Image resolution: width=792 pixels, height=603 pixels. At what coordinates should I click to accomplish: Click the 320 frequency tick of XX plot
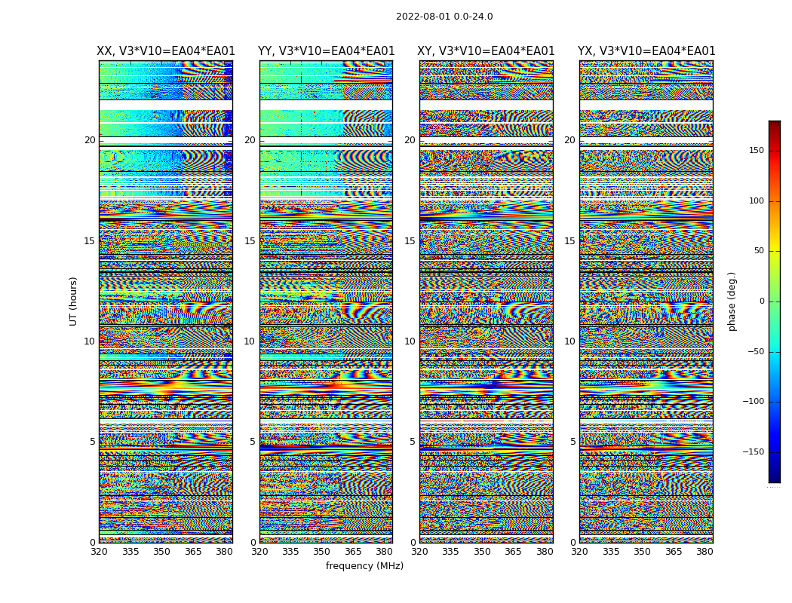(x=99, y=552)
